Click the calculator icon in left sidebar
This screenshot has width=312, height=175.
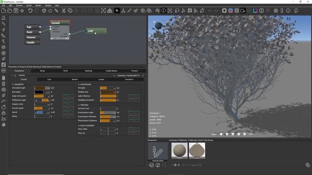click(3, 78)
